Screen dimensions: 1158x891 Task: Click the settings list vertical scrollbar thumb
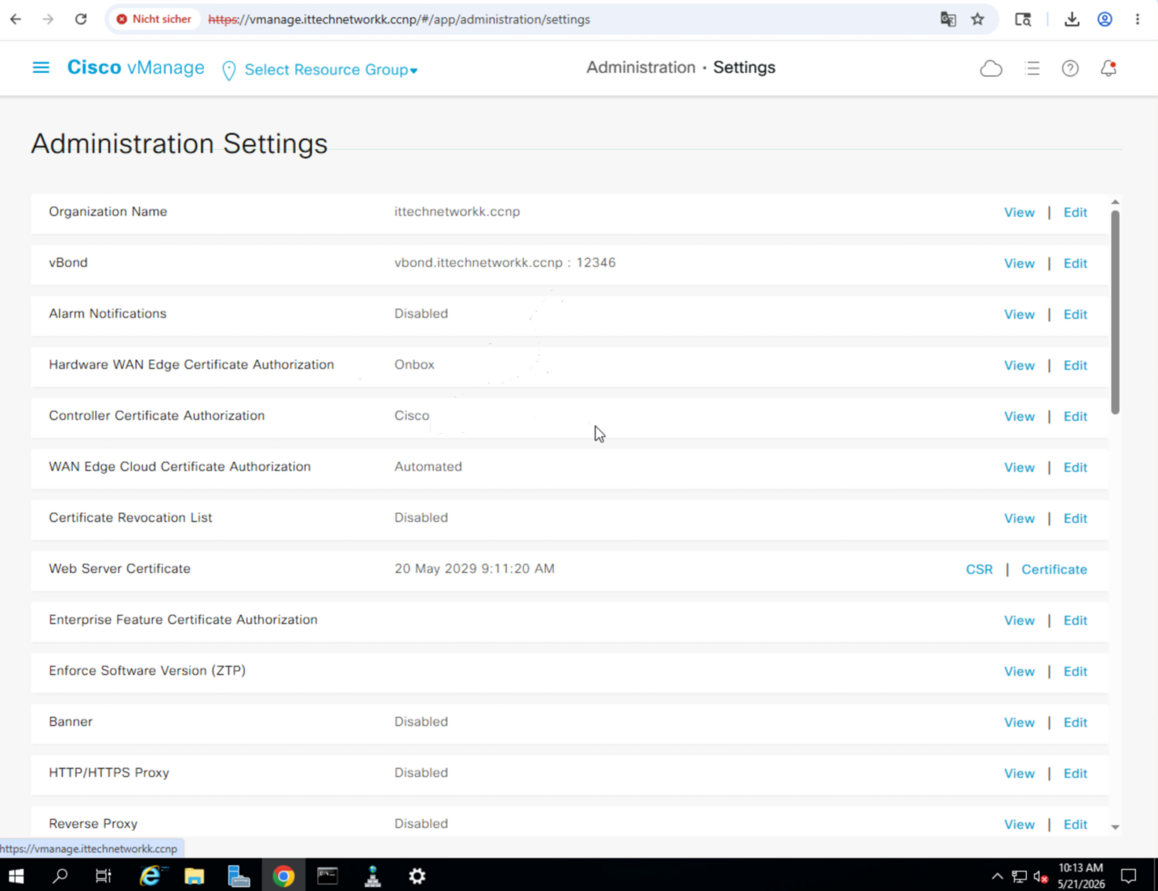pos(1115,312)
